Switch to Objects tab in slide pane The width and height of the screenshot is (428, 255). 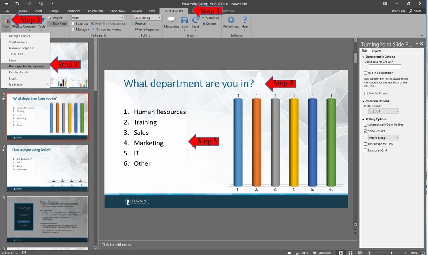(376, 51)
